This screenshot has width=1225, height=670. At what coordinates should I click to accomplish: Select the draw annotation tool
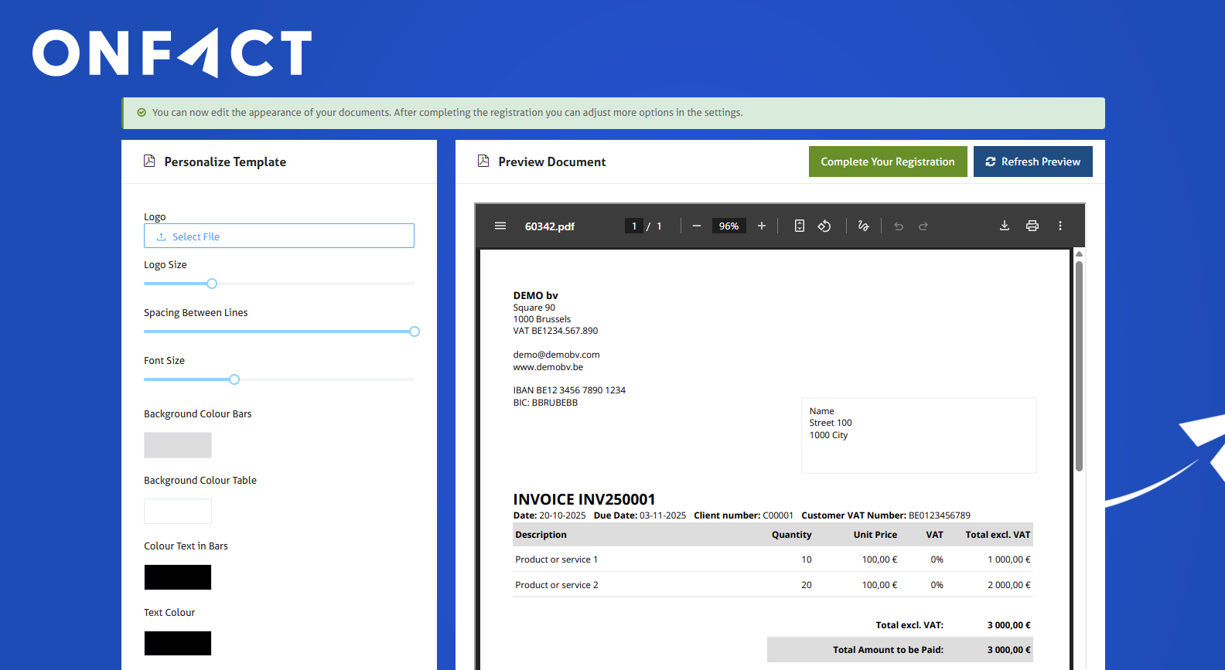tap(864, 226)
